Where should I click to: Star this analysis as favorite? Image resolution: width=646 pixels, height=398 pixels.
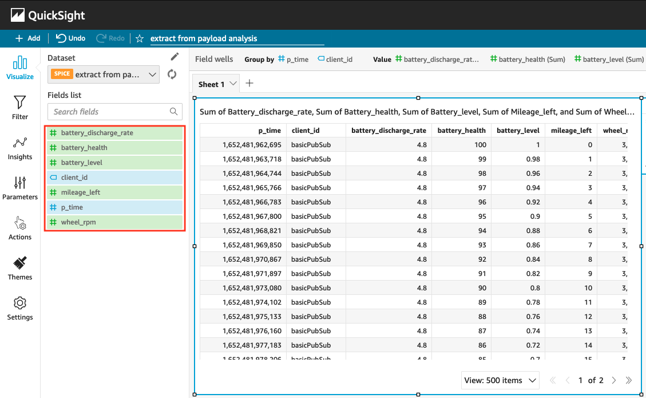click(x=139, y=38)
